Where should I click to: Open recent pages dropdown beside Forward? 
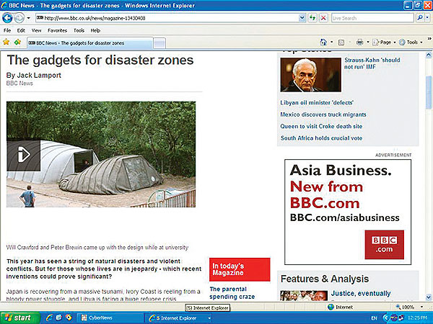point(28,18)
